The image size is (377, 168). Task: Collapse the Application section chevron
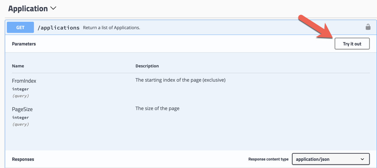tap(54, 8)
